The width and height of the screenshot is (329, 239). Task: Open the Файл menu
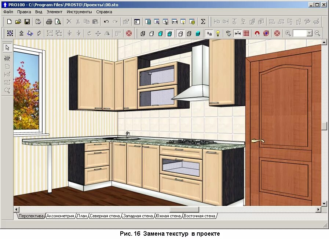coord(8,12)
